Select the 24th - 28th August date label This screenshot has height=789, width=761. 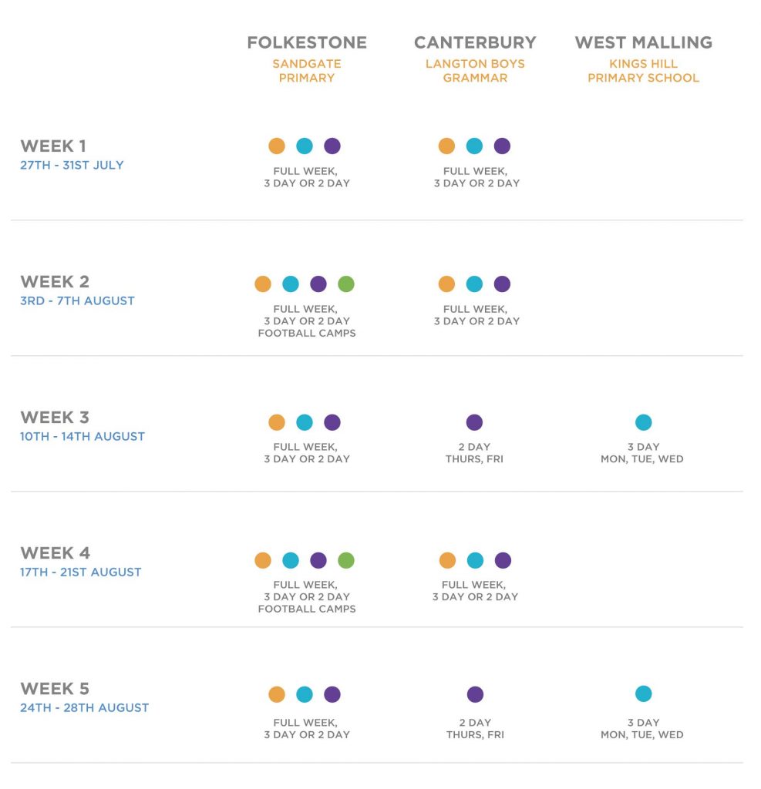click(85, 707)
